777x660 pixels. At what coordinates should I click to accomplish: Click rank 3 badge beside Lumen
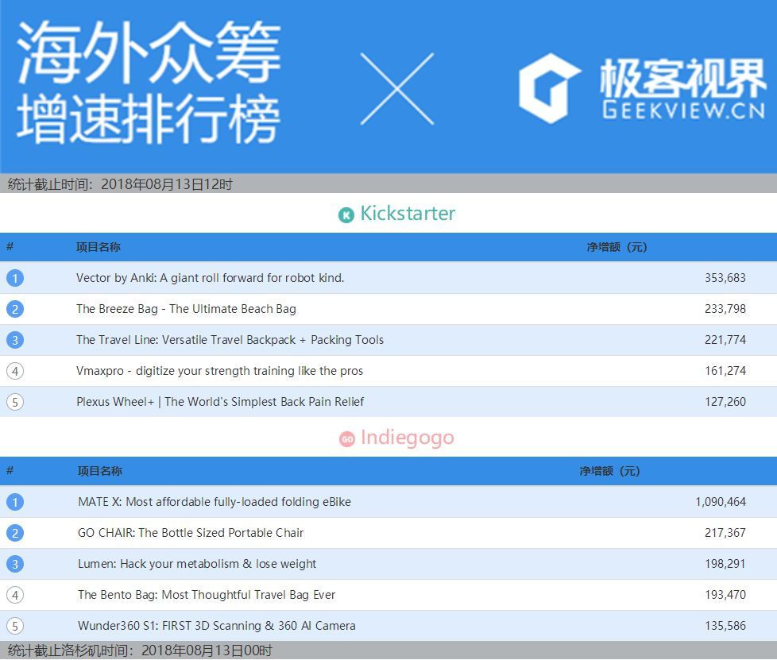point(15,564)
